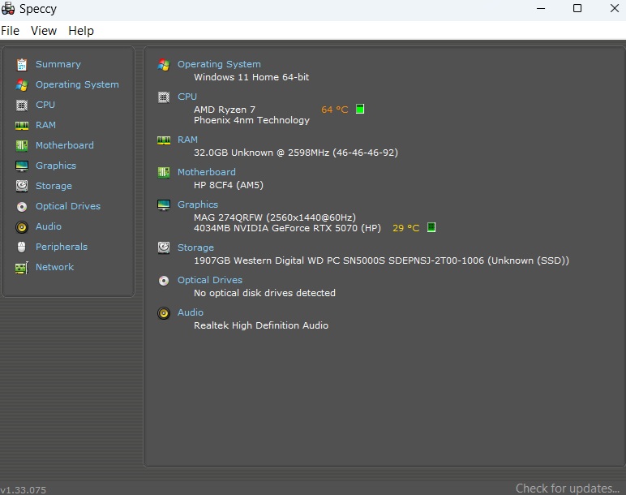Select Summary in the sidebar
626x495 pixels.
58,64
